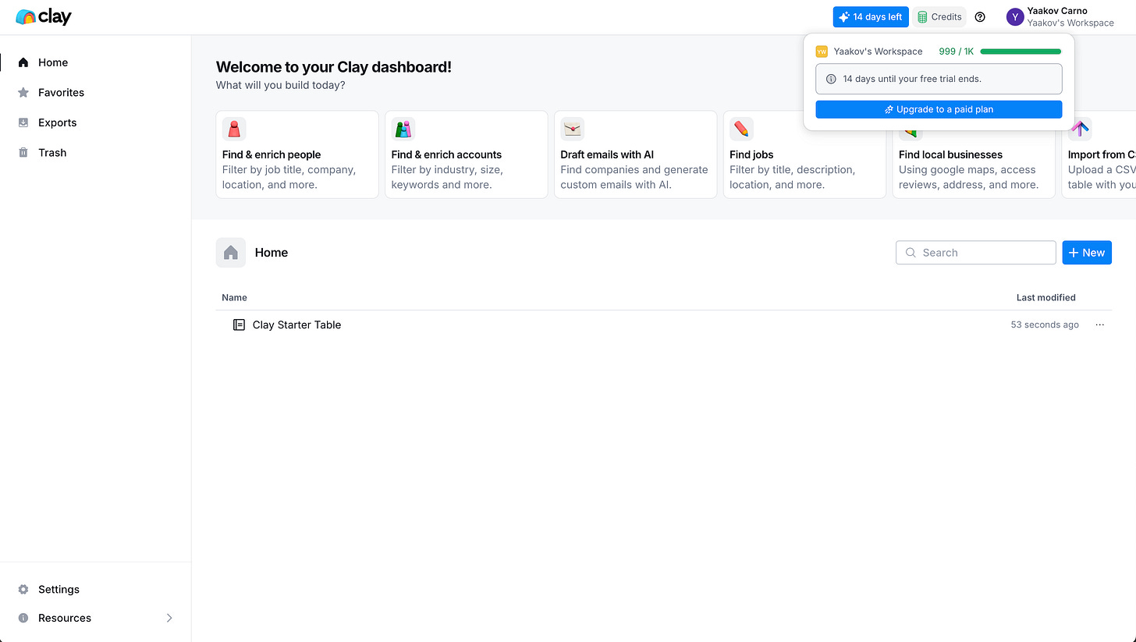This screenshot has width=1136, height=642.
Task: Click the Find jobs pencil icon
Action: coord(742,129)
